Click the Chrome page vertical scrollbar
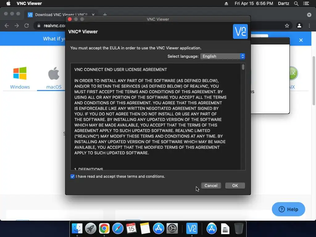 coord(314,81)
